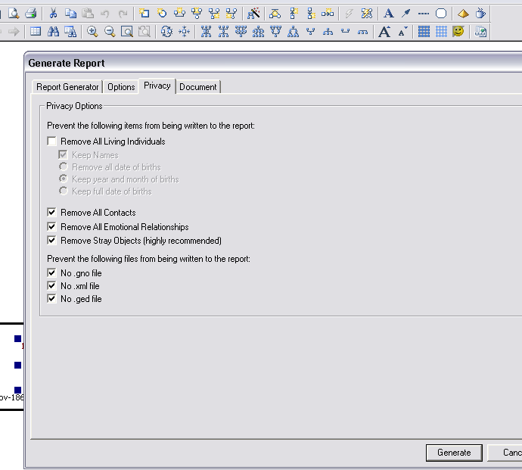Image resolution: width=522 pixels, height=470 pixels.
Task: Open the Options tab
Action: click(x=121, y=87)
